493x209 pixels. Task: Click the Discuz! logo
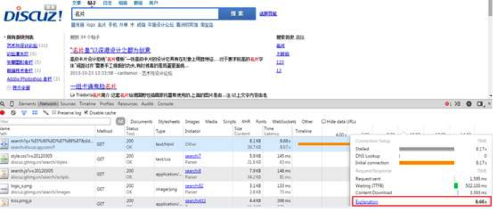click(33, 14)
